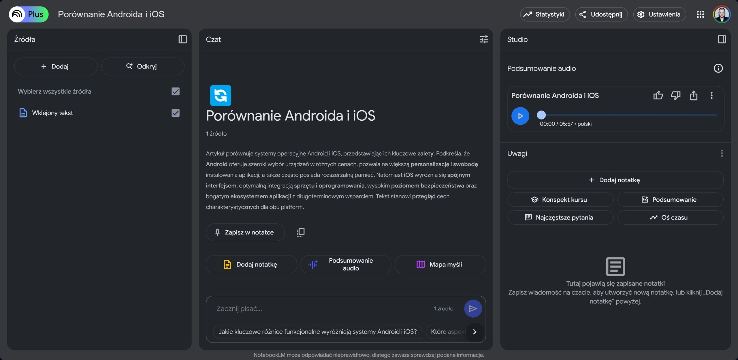
Task: Click Zapisz w notatce button
Action: (245, 232)
